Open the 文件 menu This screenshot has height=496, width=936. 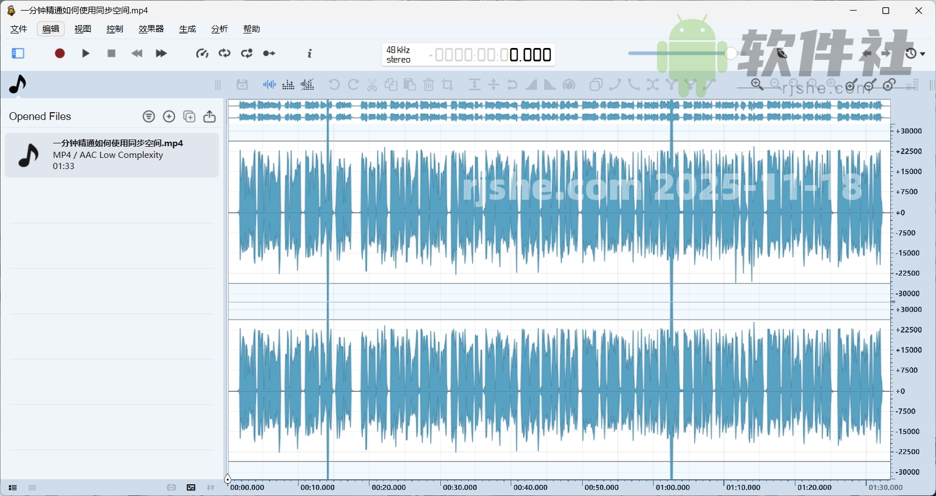(x=19, y=29)
